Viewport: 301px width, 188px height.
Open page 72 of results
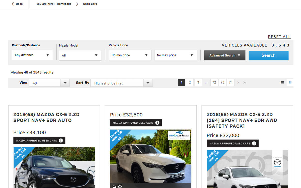214,82
